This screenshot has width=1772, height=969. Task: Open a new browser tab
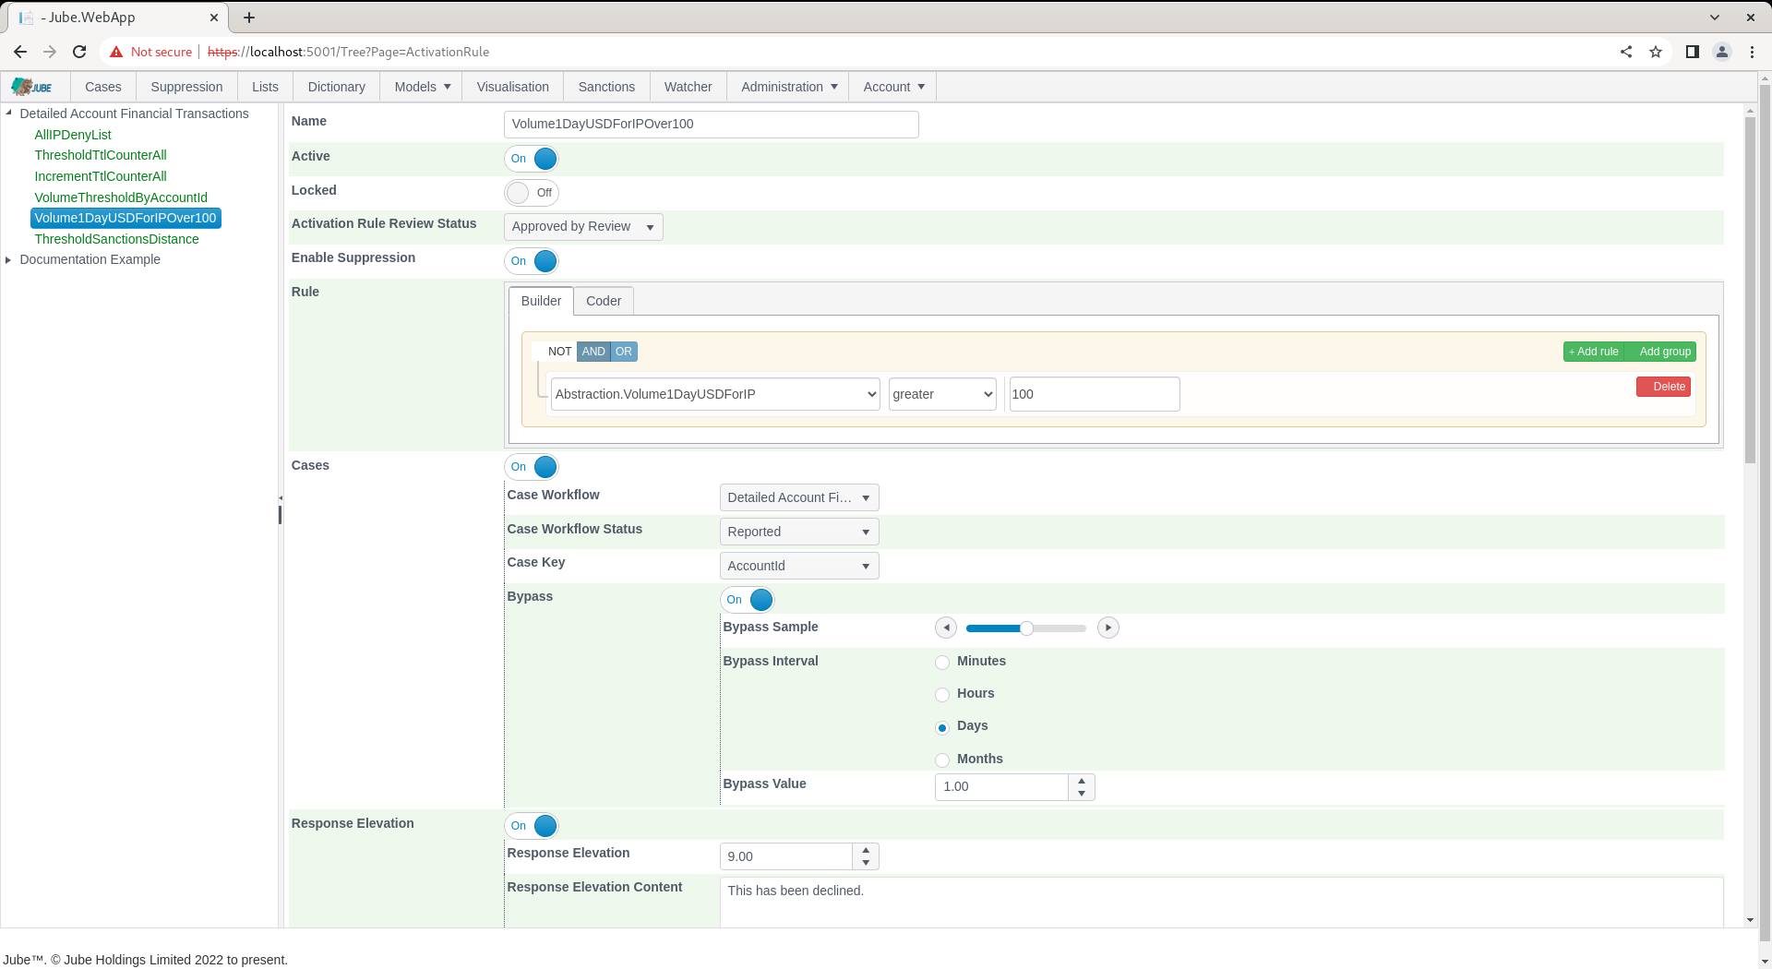click(x=249, y=18)
